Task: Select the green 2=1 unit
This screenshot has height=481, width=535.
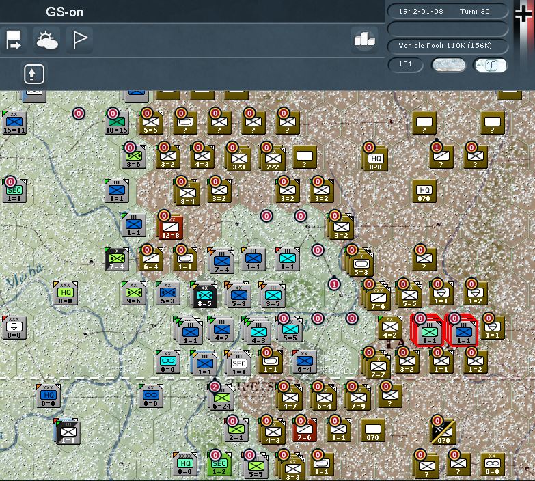Action: [x=236, y=430]
